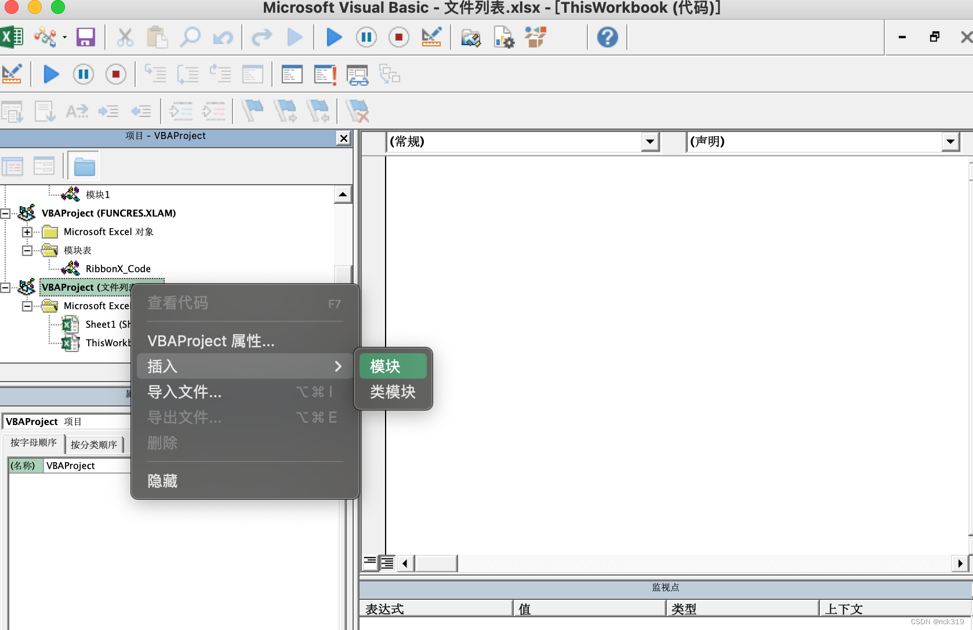Viewport: 973px width, 630px height.
Task: Click code window right scroll arrow
Action: coord(960,563)
